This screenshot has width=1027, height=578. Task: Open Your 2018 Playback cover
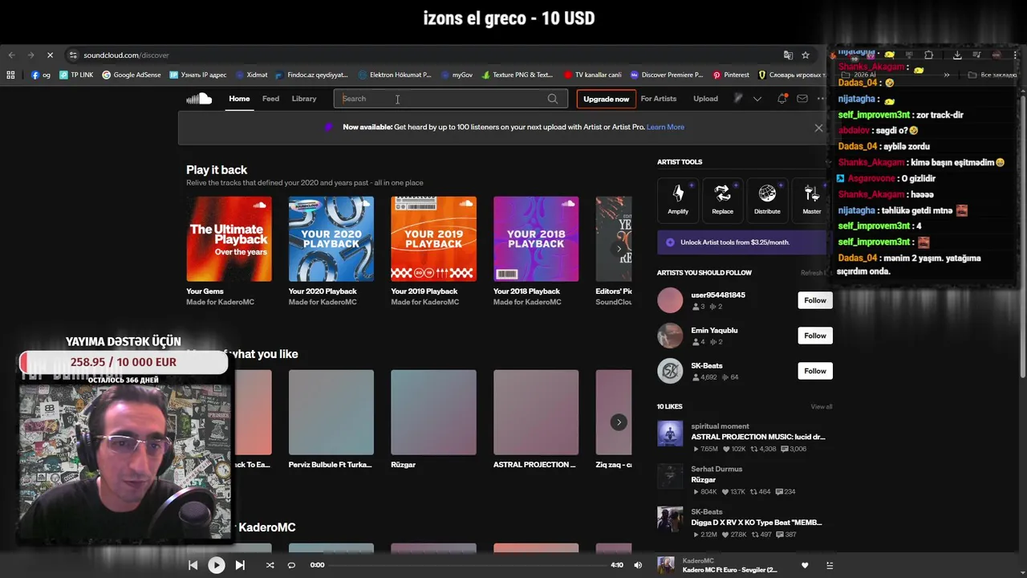(536, 239)
